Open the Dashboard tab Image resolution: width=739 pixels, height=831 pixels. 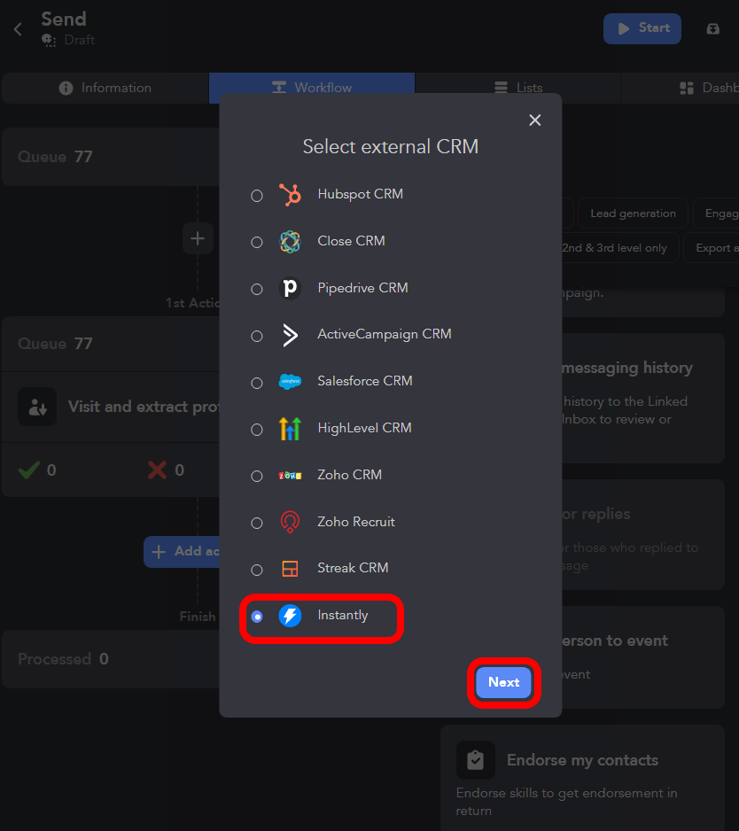(x=681, y=88)
